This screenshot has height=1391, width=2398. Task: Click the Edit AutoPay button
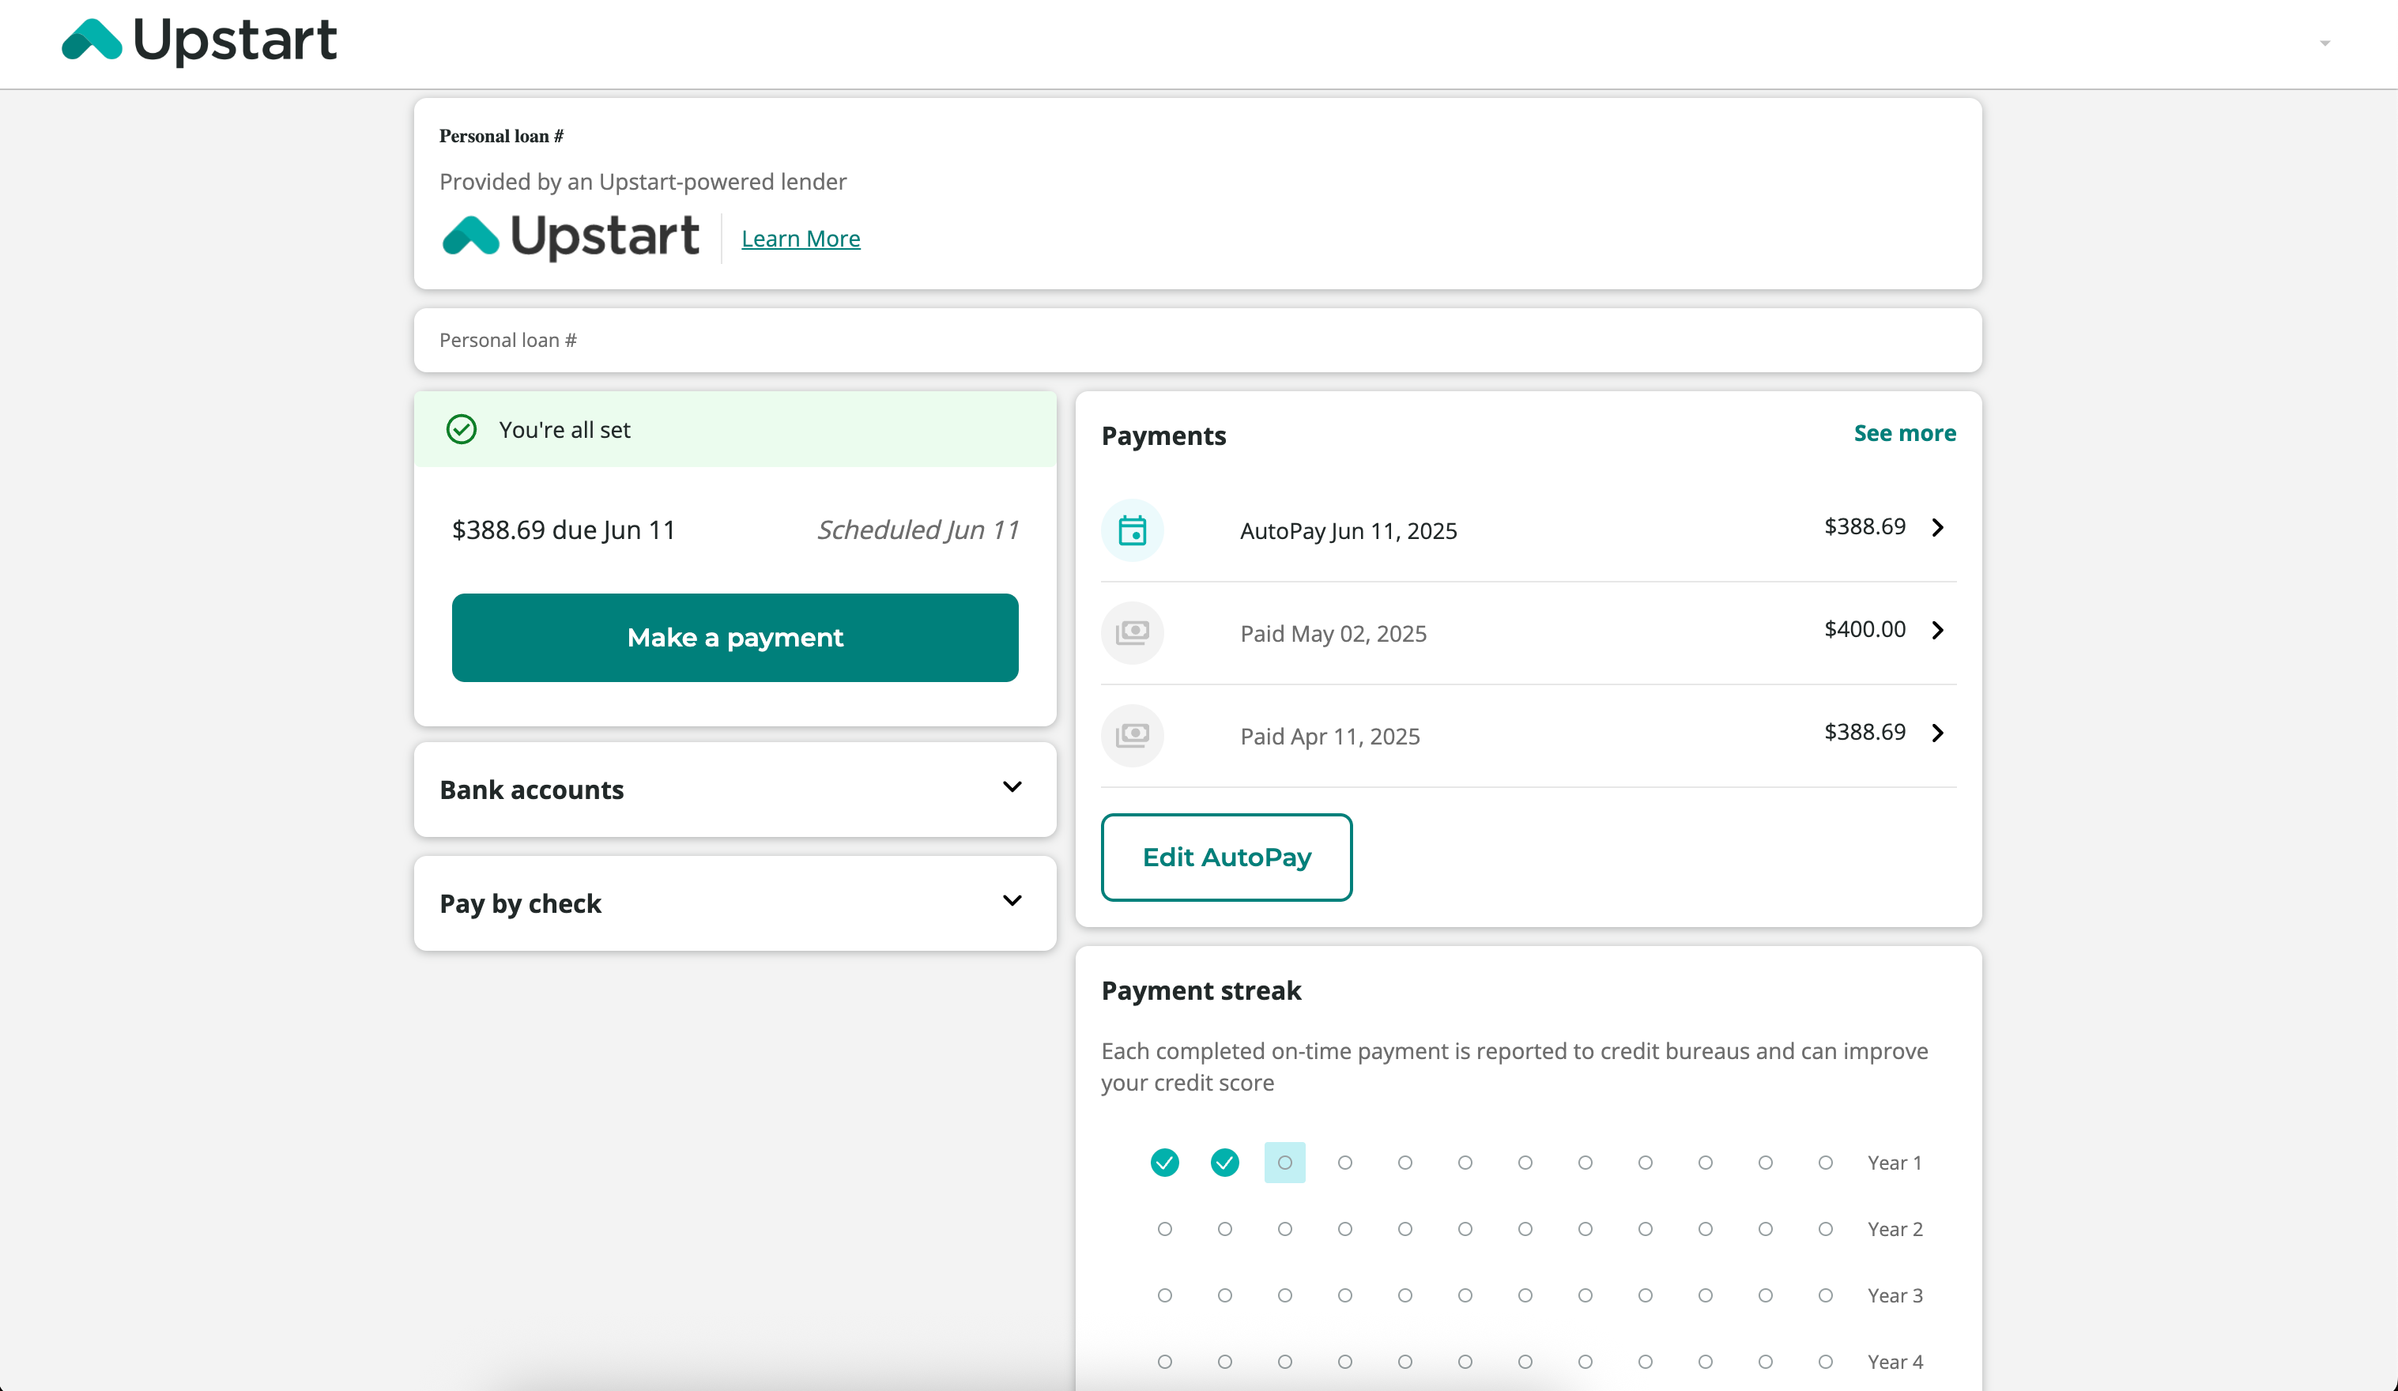tap(1226, 858)
